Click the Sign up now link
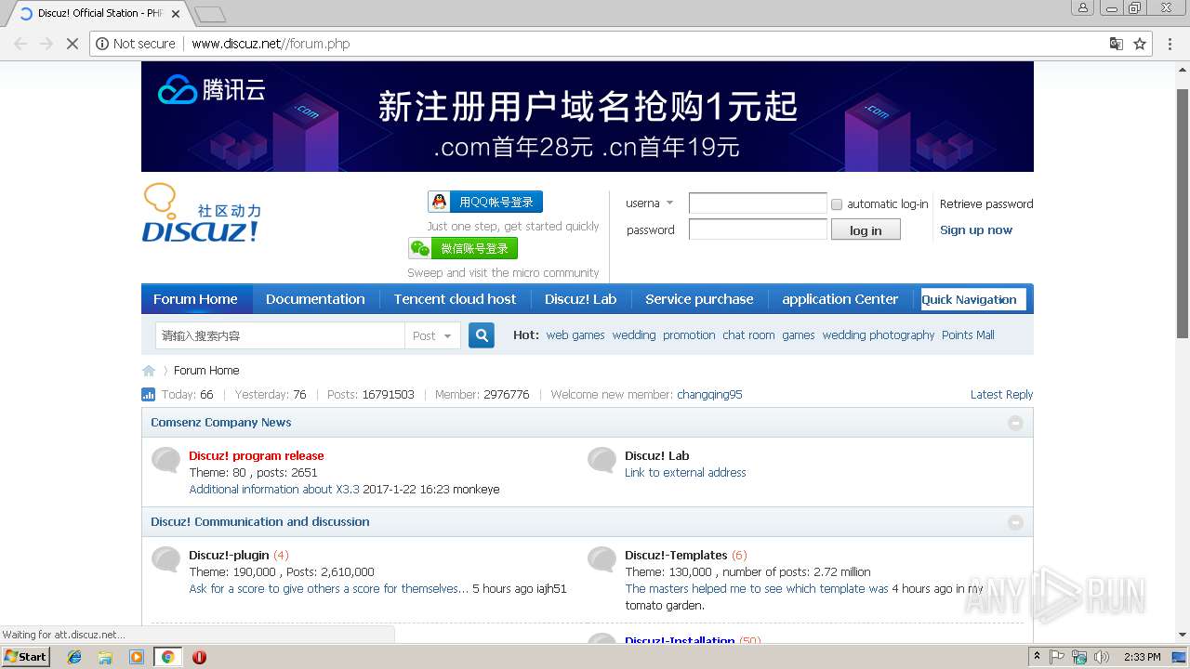1190x669 pixels. [976, 230]
